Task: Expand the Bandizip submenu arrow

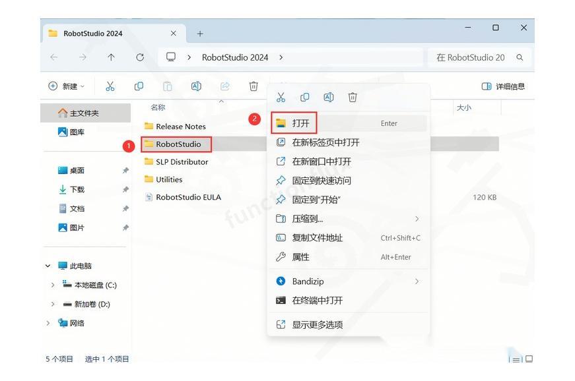Action: tap(417, 281)
